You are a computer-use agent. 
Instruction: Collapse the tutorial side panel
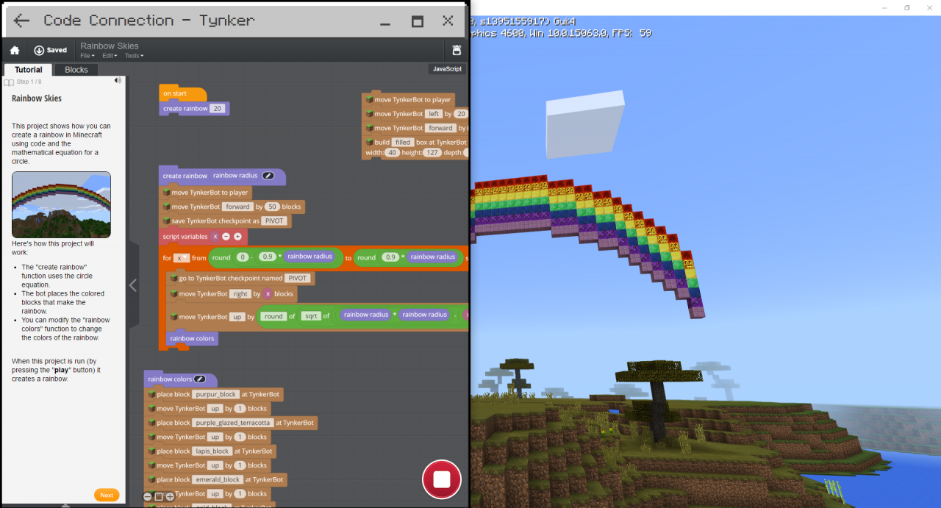[x=133, y=285]
